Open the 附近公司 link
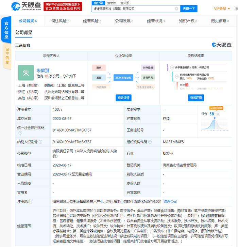Screen dimensions: 238x247 coord(170,201)
